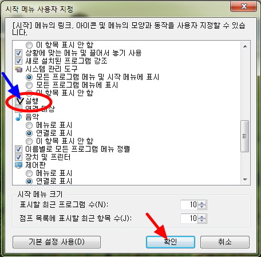Click the 확인 button
Viewport: 261px width, 257px height.
[x=171, y=242]
